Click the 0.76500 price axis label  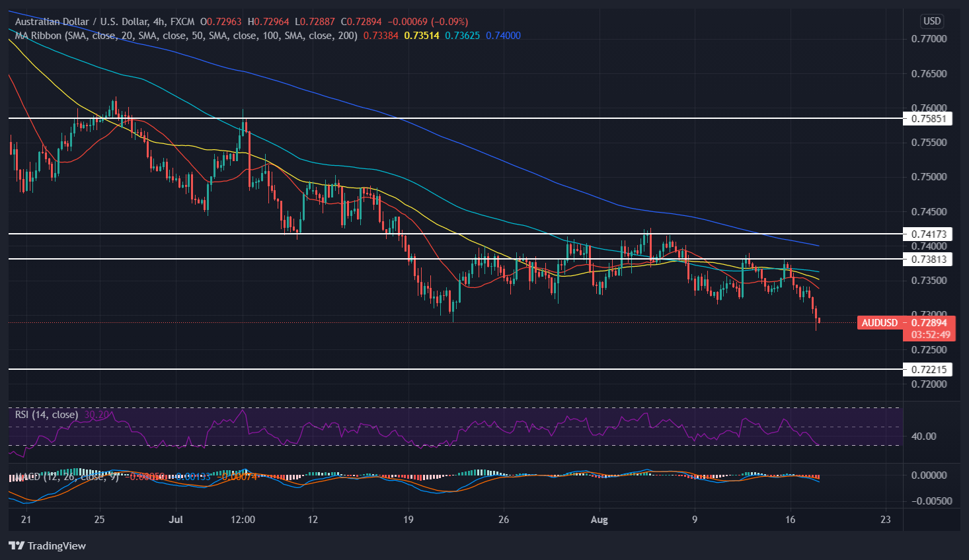[929, 73]
